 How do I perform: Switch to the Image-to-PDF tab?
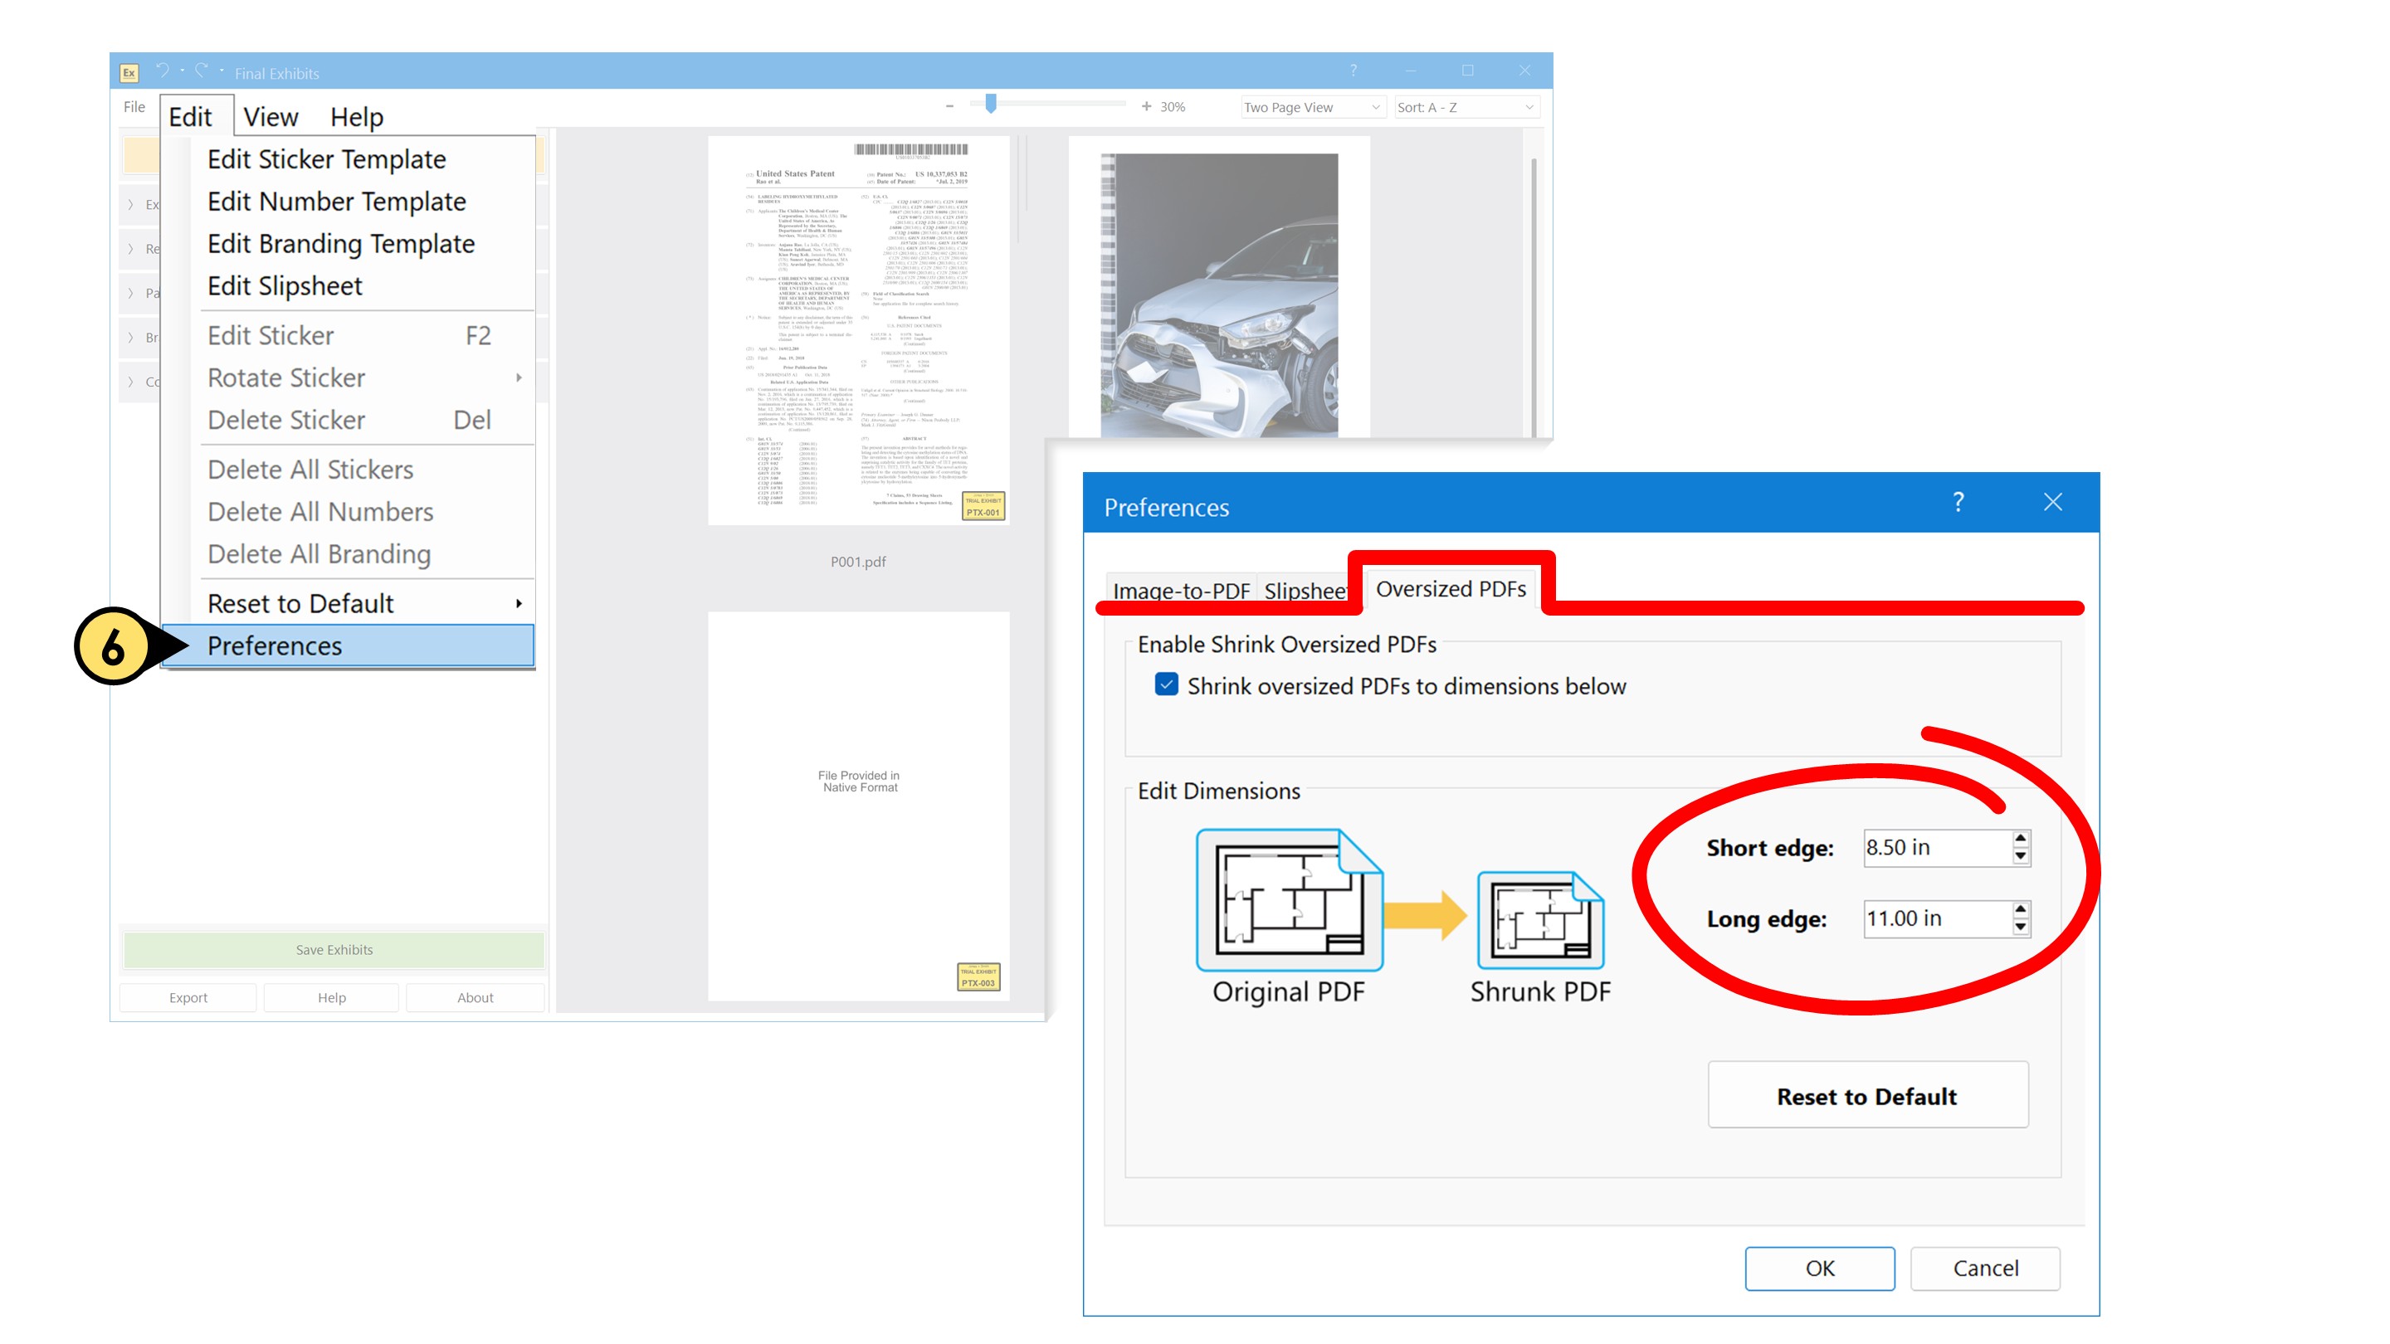pos(1180,591)
